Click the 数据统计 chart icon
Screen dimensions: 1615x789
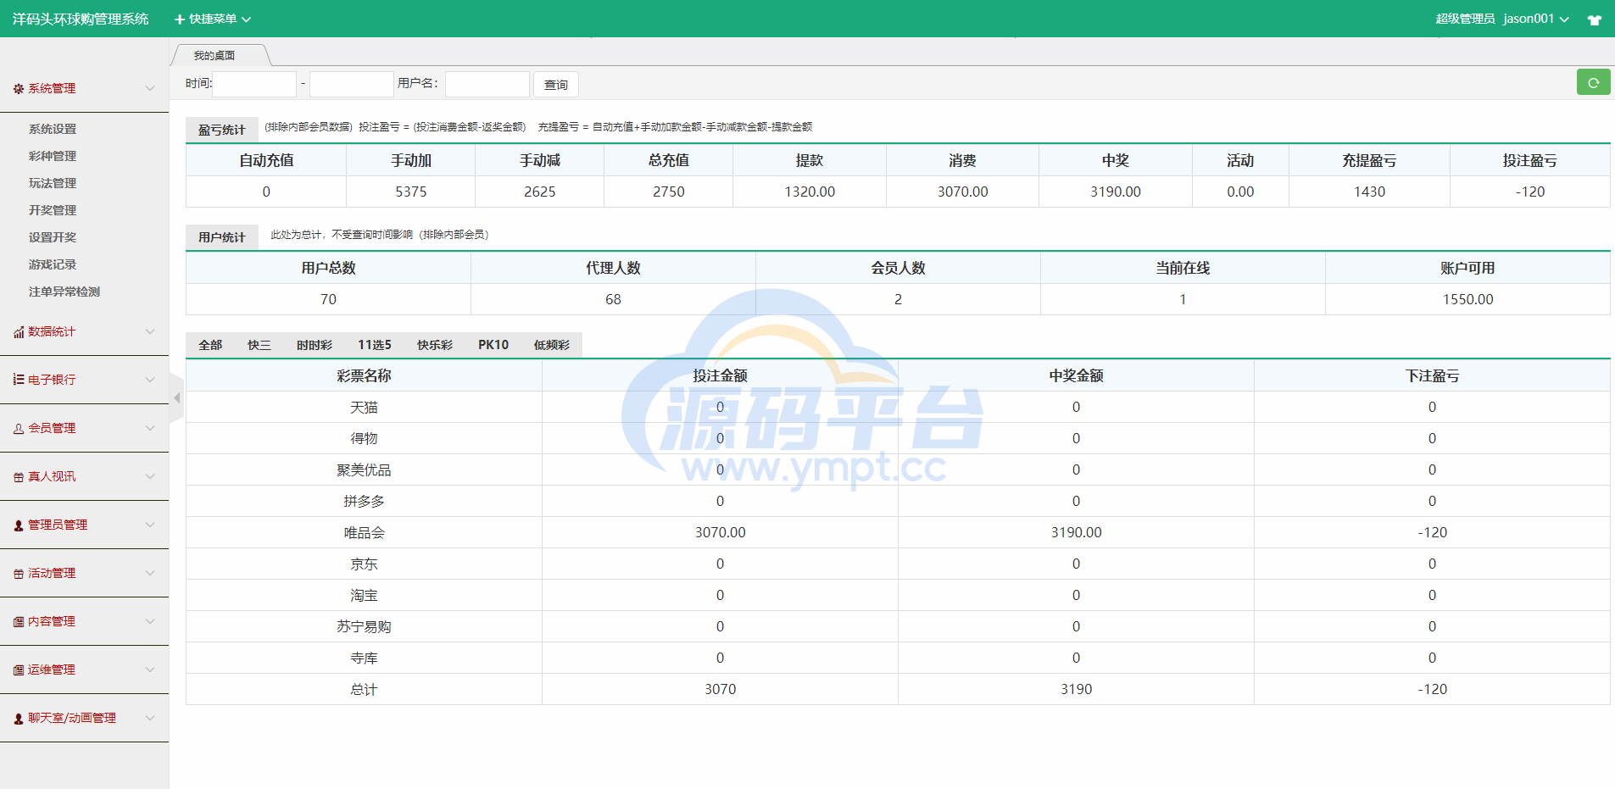click(19, 332)
